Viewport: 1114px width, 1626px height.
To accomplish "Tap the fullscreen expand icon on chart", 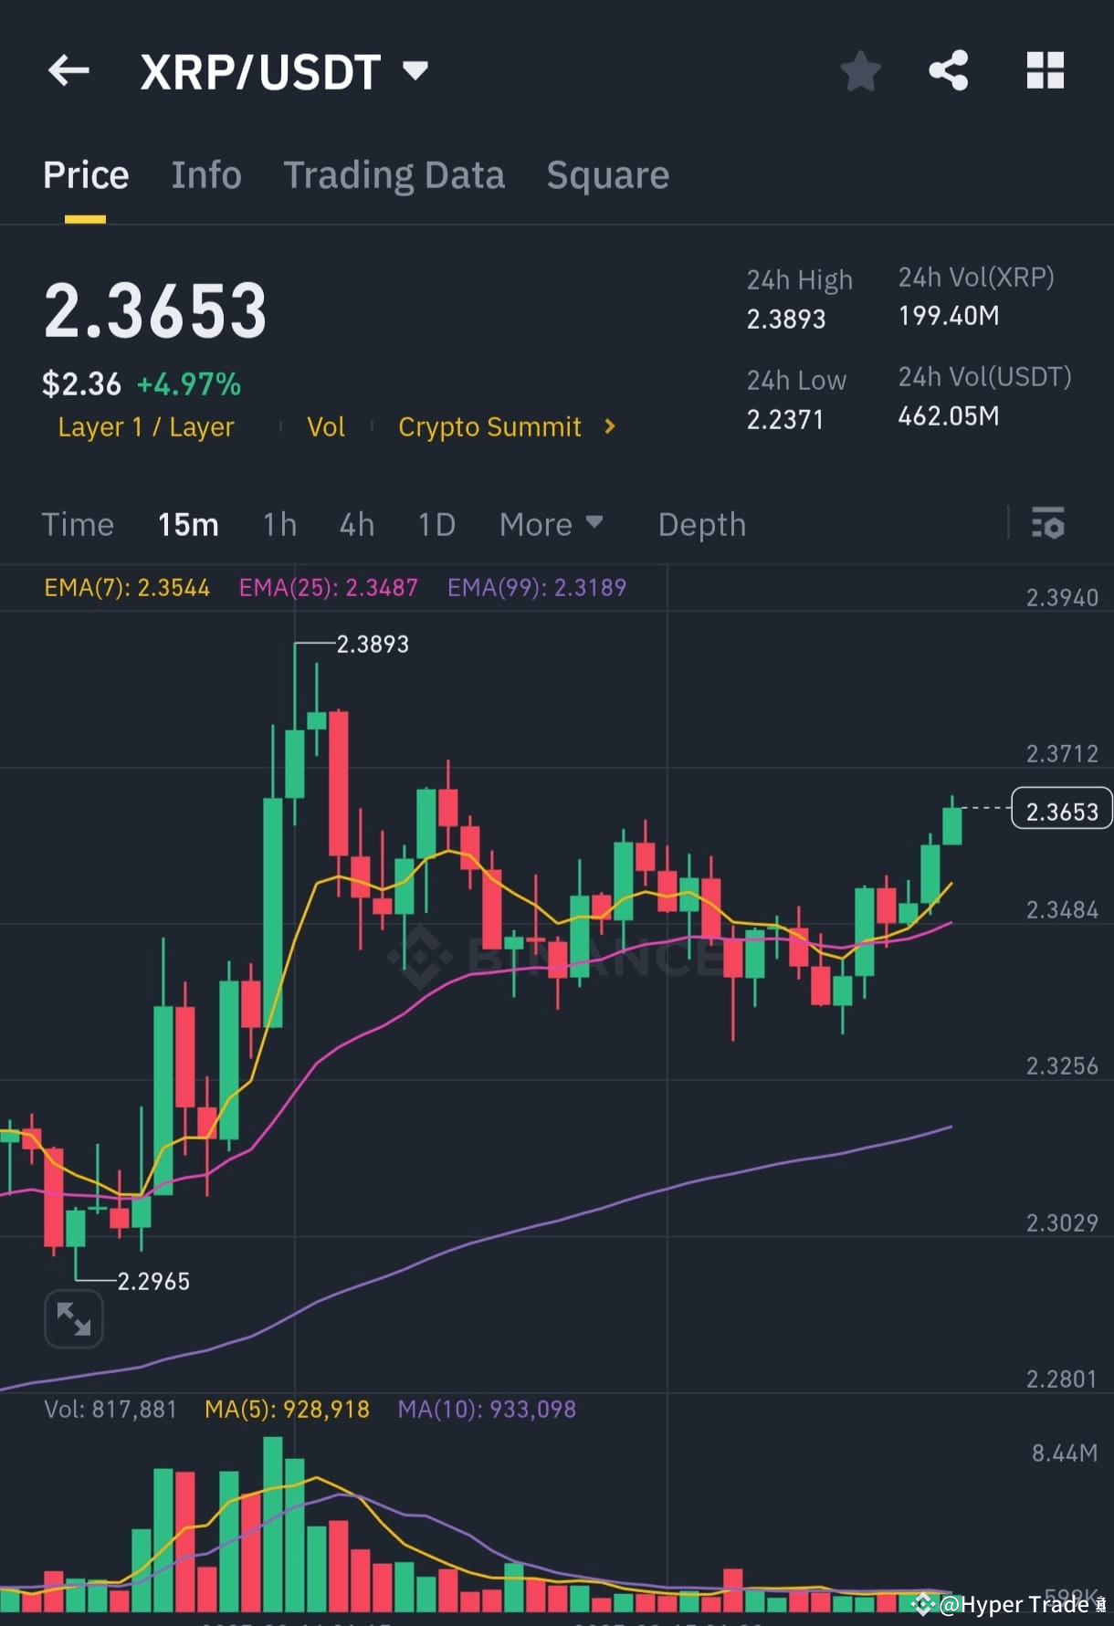I will [73, 1318].
